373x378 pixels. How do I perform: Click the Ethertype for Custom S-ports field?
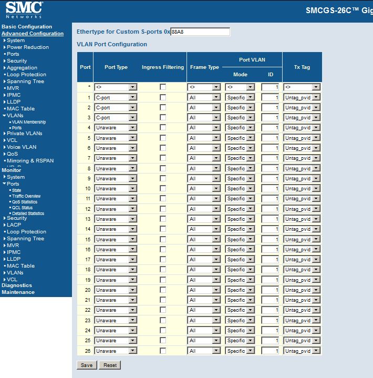click(200, 32)
